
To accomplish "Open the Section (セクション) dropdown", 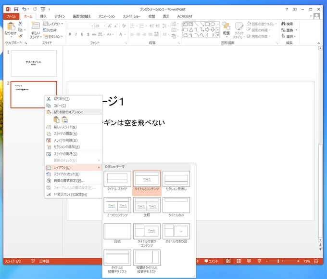I will click(x=53, y=37).
